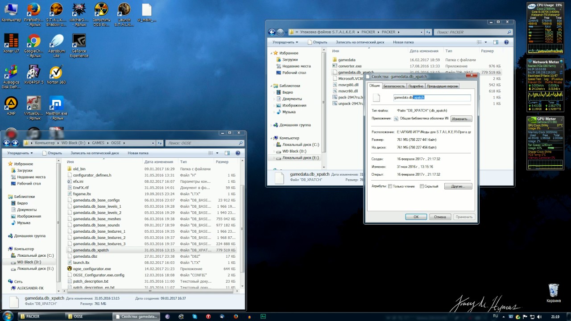Viewport: 571px width, 321px height.
Task: Open the VirtualDub desktop shortcut
Action: pyautogui.click(x=33, y=109)
